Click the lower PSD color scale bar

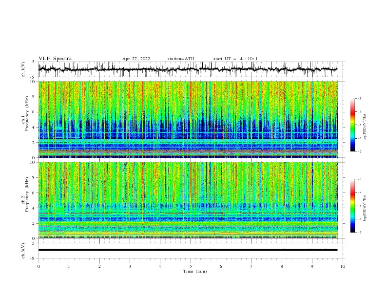click(x=352, y=206)
